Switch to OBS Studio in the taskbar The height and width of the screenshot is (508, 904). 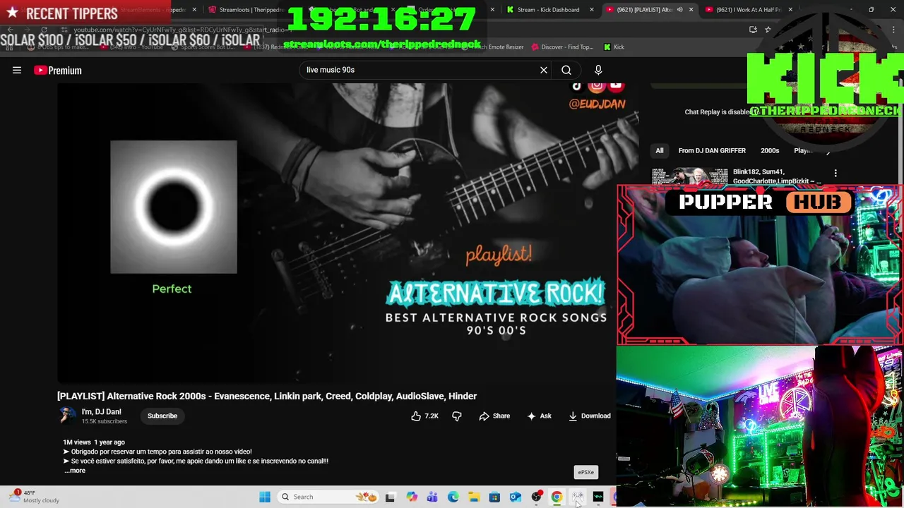536,497
